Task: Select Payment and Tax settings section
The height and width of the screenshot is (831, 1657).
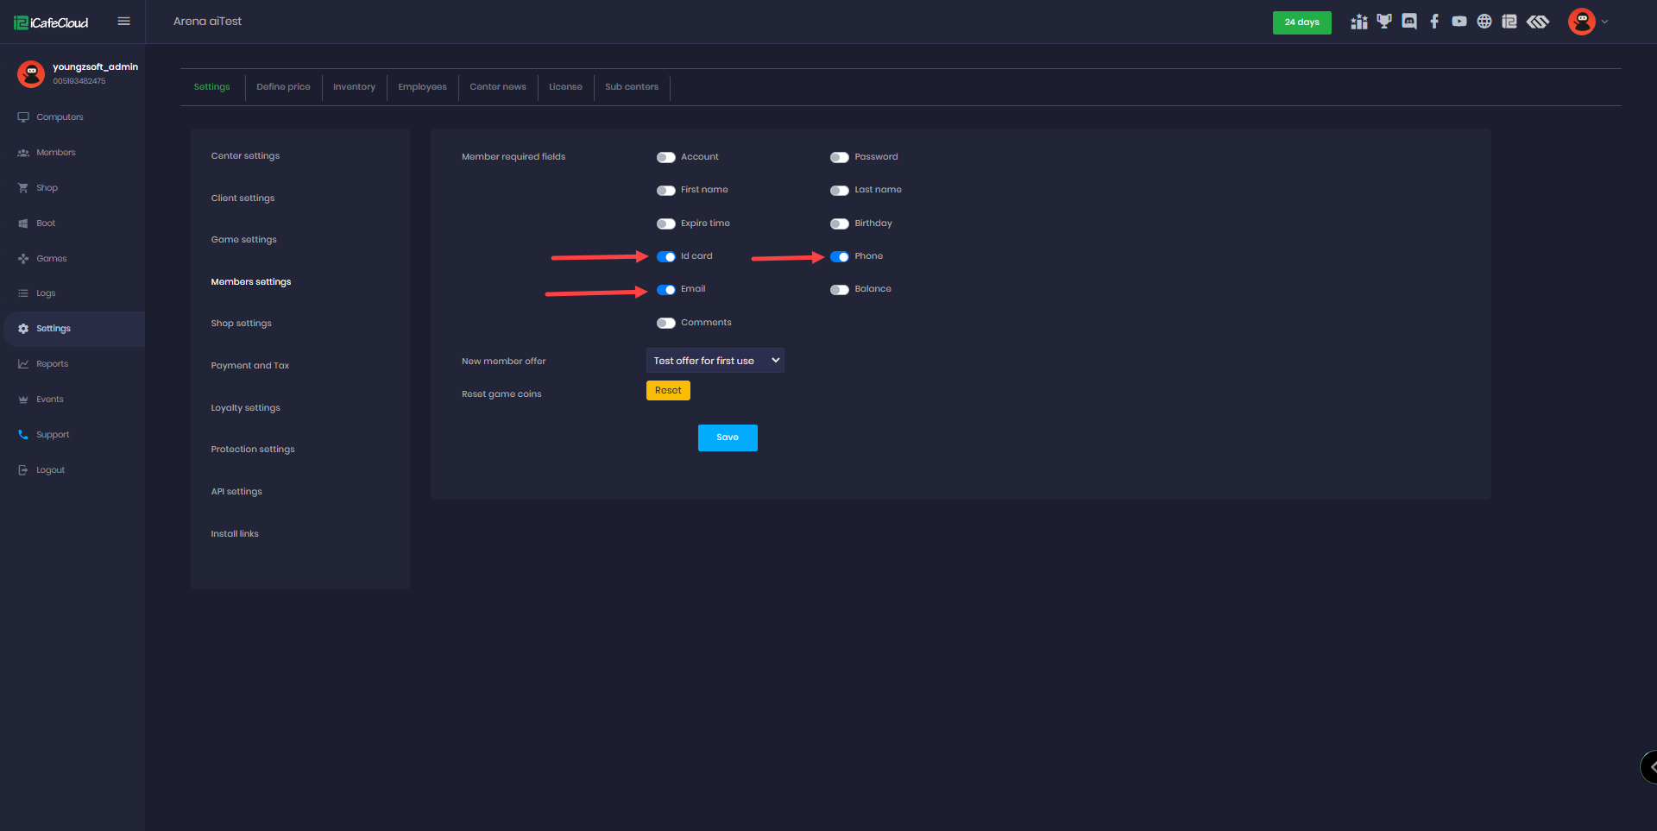Action: point(250,366)
